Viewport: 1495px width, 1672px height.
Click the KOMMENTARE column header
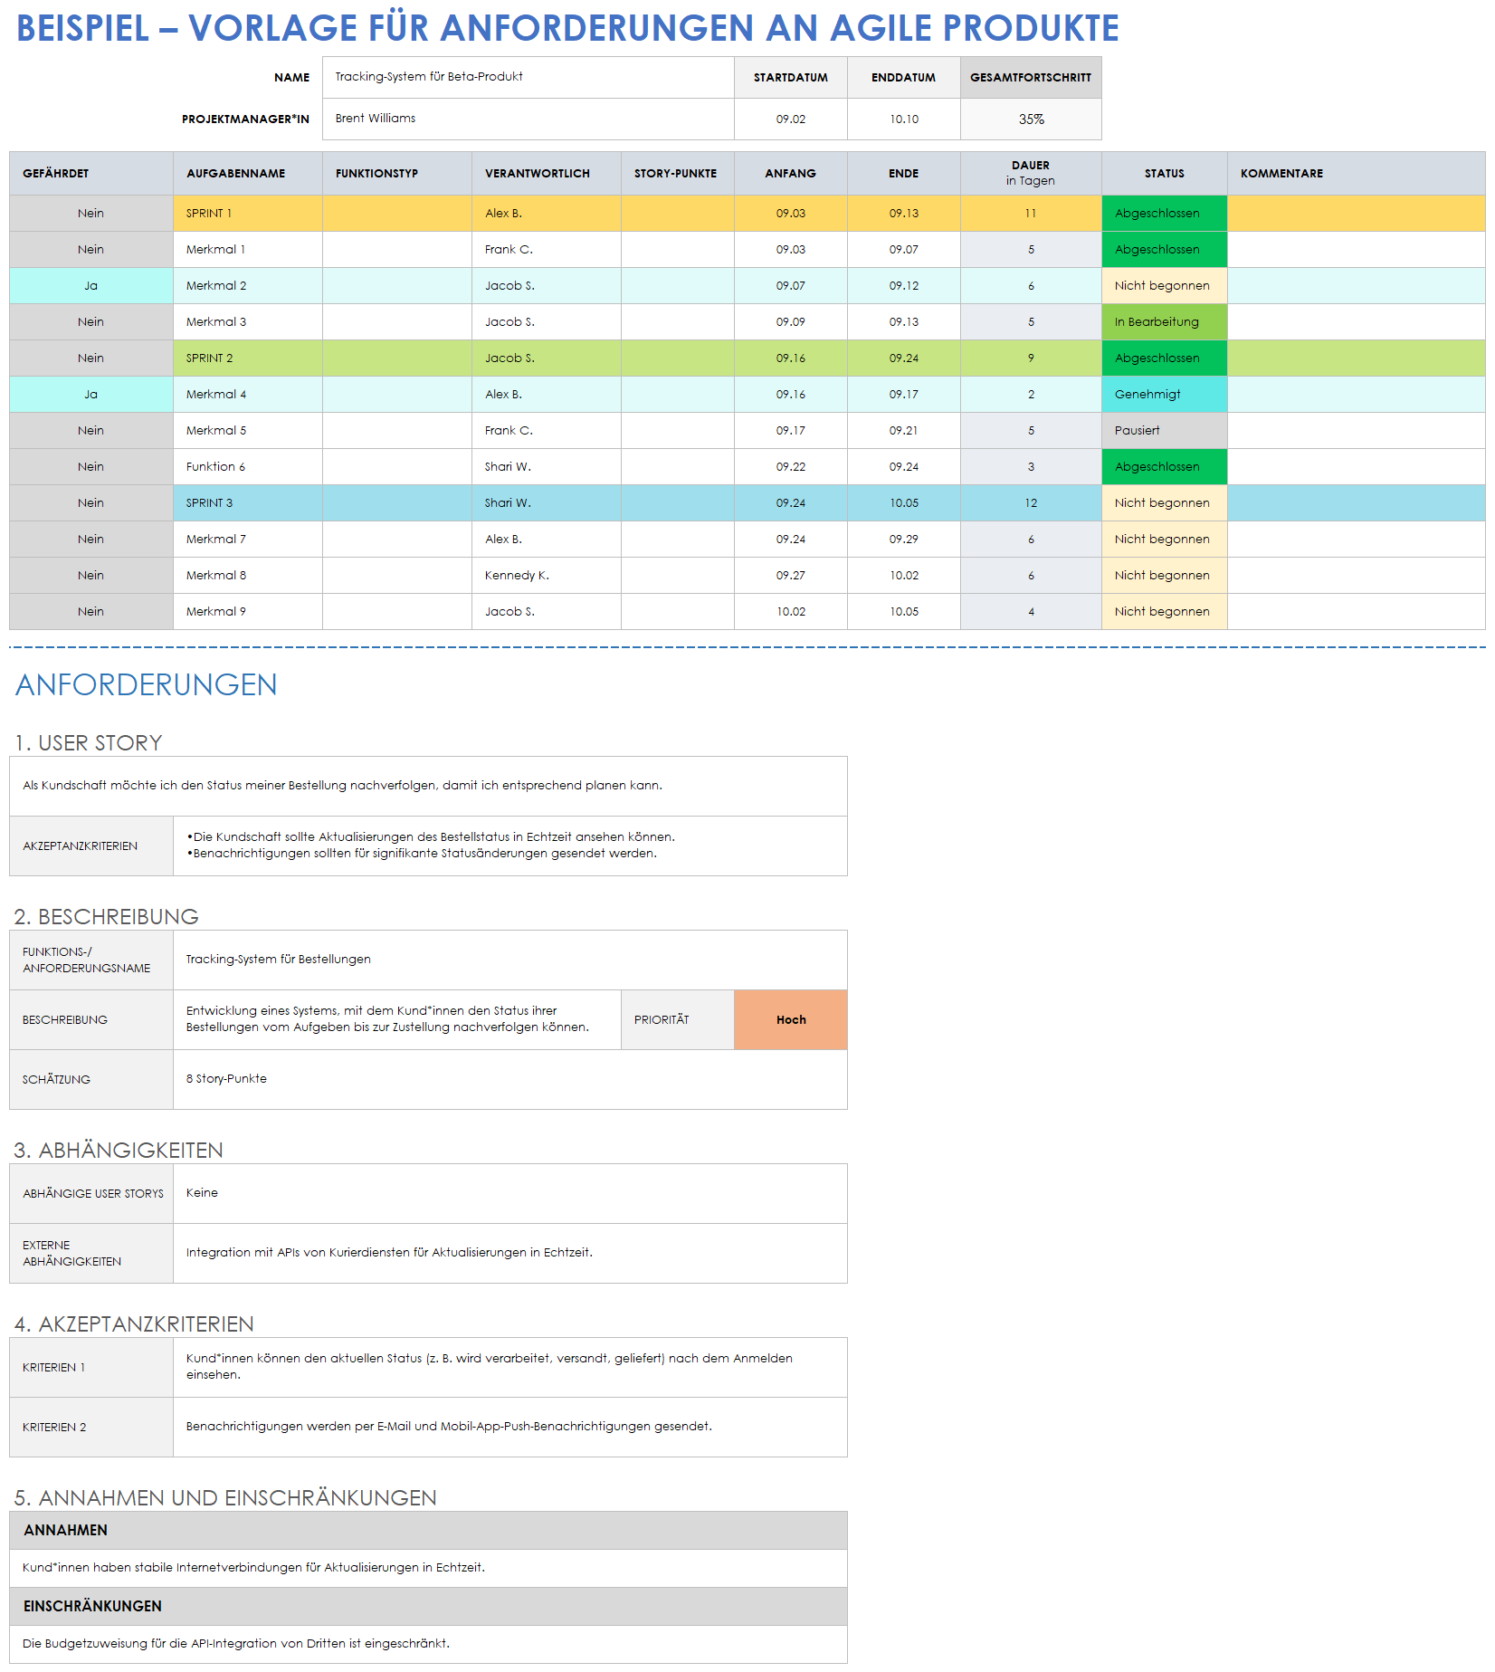pos(1356,173)
